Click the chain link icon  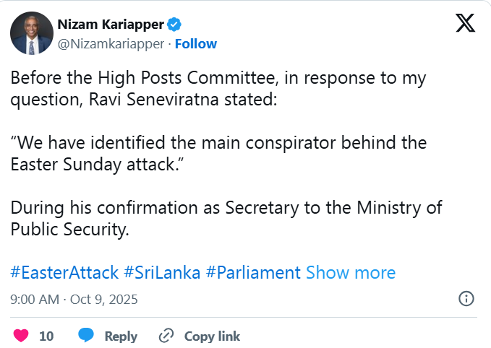tap(166, 336)
